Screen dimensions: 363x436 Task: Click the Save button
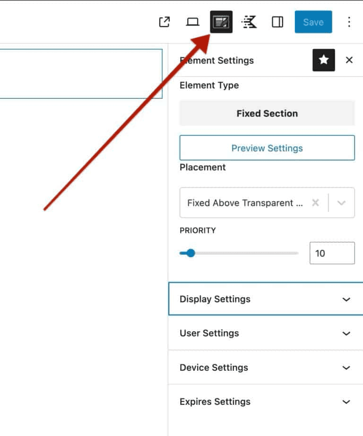[x=313, y=22]
